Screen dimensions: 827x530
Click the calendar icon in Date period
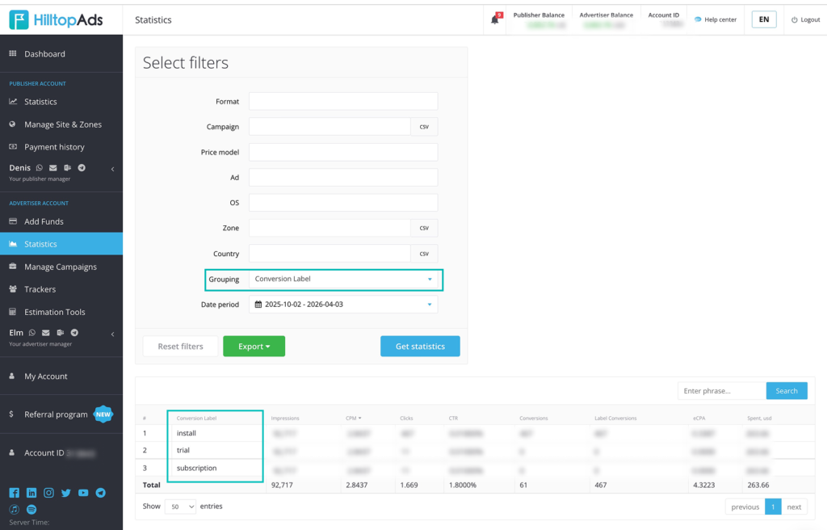coord(258,305)
